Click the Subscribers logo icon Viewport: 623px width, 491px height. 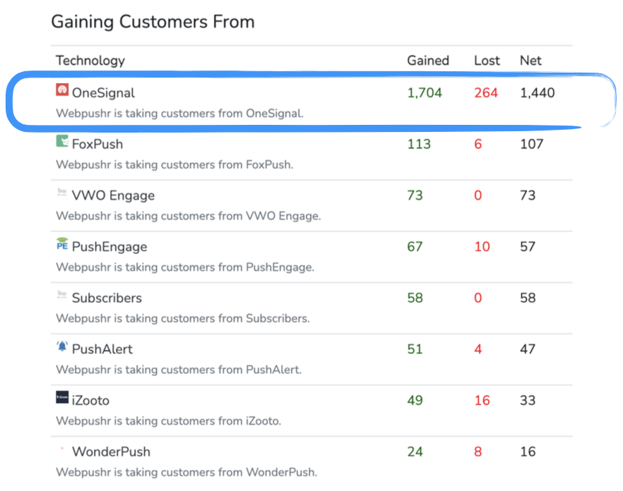(62, 295)
